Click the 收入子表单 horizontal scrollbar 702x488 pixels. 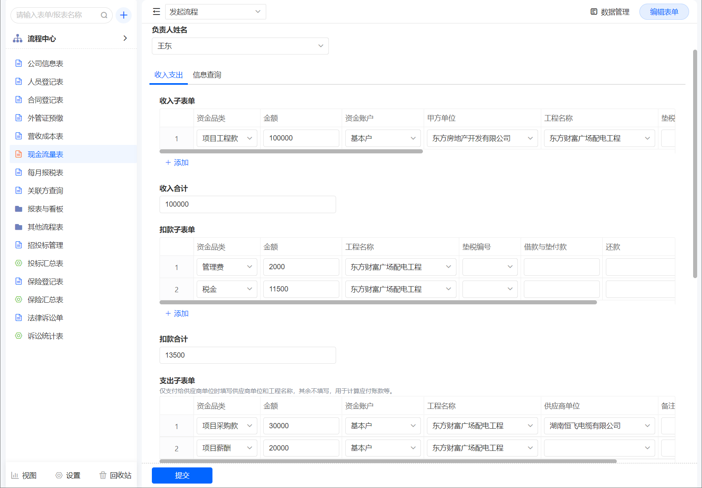tap(291, 151)
